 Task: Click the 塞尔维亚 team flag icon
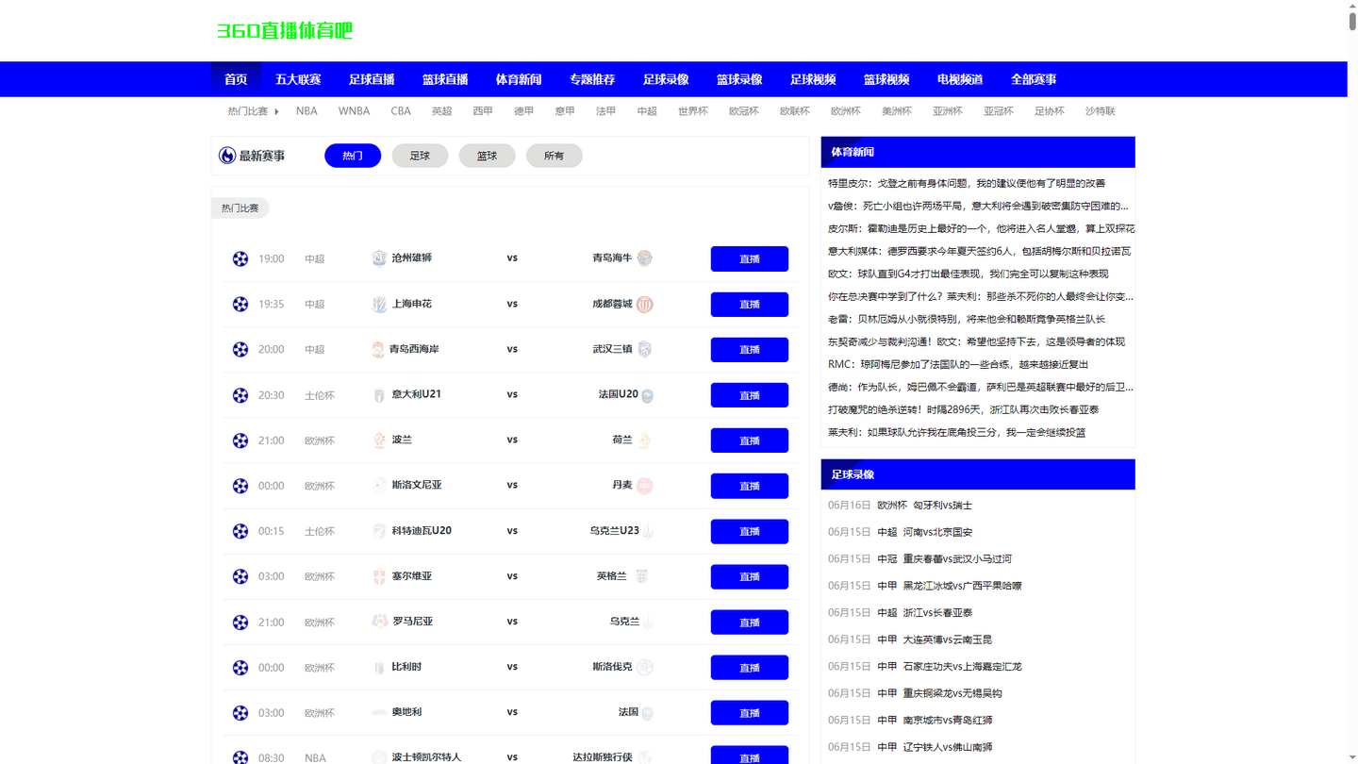click(379, 576)
